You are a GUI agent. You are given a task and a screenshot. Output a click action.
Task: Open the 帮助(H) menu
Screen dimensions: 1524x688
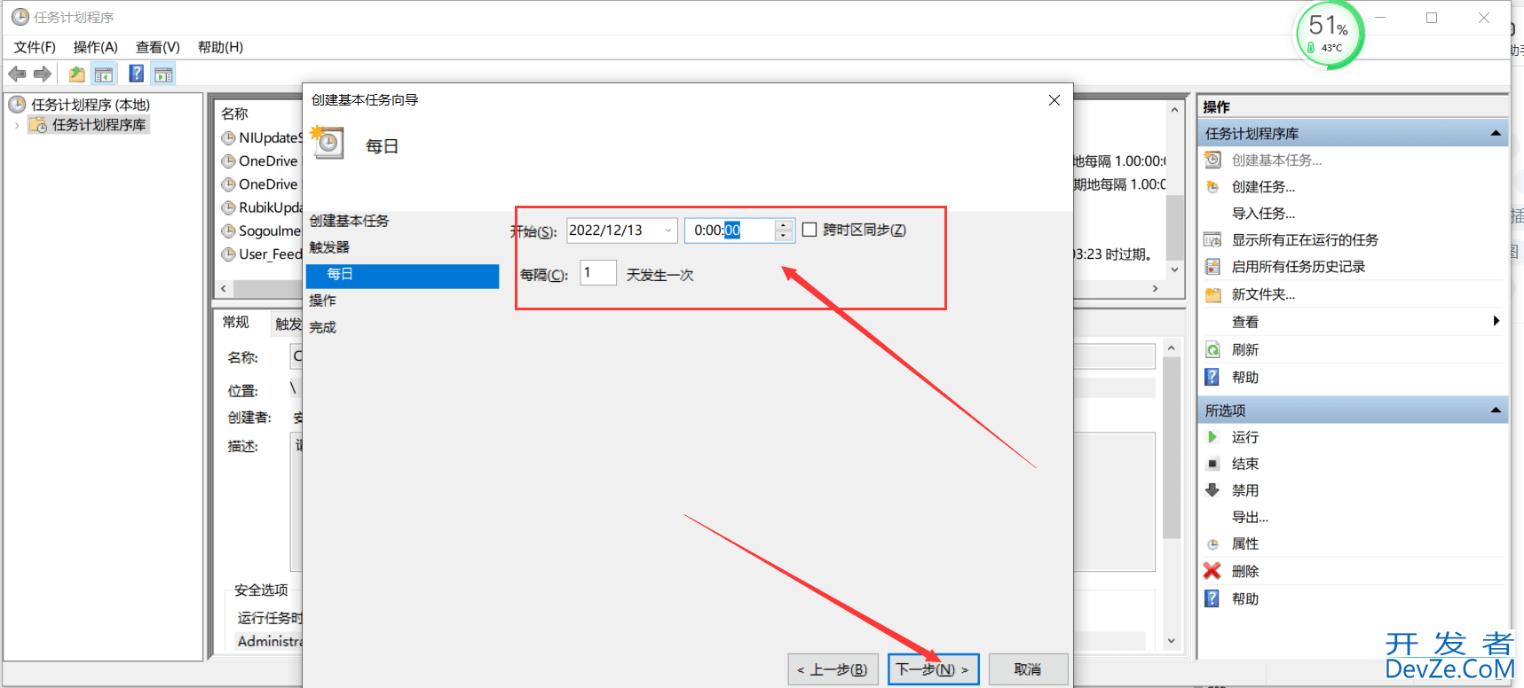click(x=220, y=47)
